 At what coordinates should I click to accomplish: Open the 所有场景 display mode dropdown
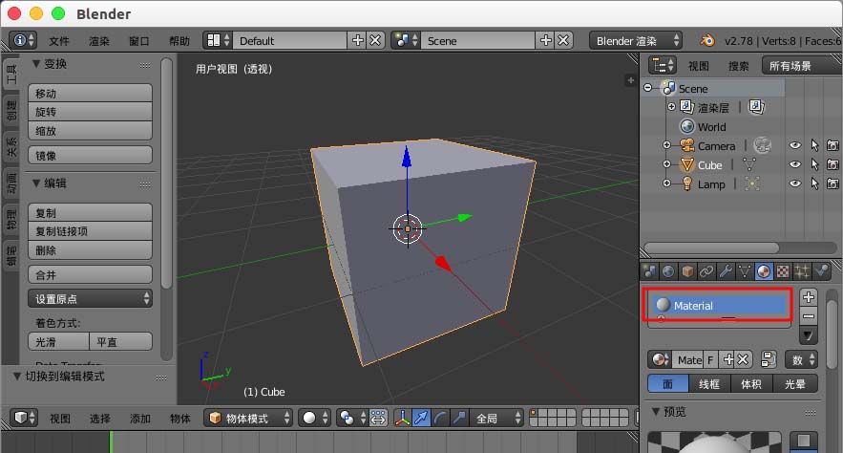pyautogui.click(x=801, y=66)
